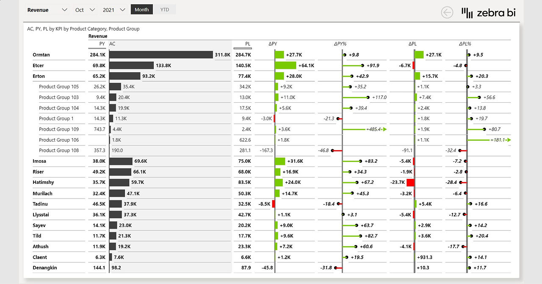Click the ΔPY% lollipop marker for Etcer
Screen dimensions: 542x284
363,66
